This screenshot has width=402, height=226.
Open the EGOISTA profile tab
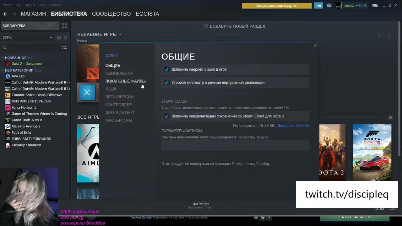(147, 14)
